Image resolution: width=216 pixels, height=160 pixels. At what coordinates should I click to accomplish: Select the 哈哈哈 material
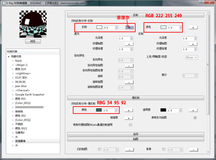point(19,111)
